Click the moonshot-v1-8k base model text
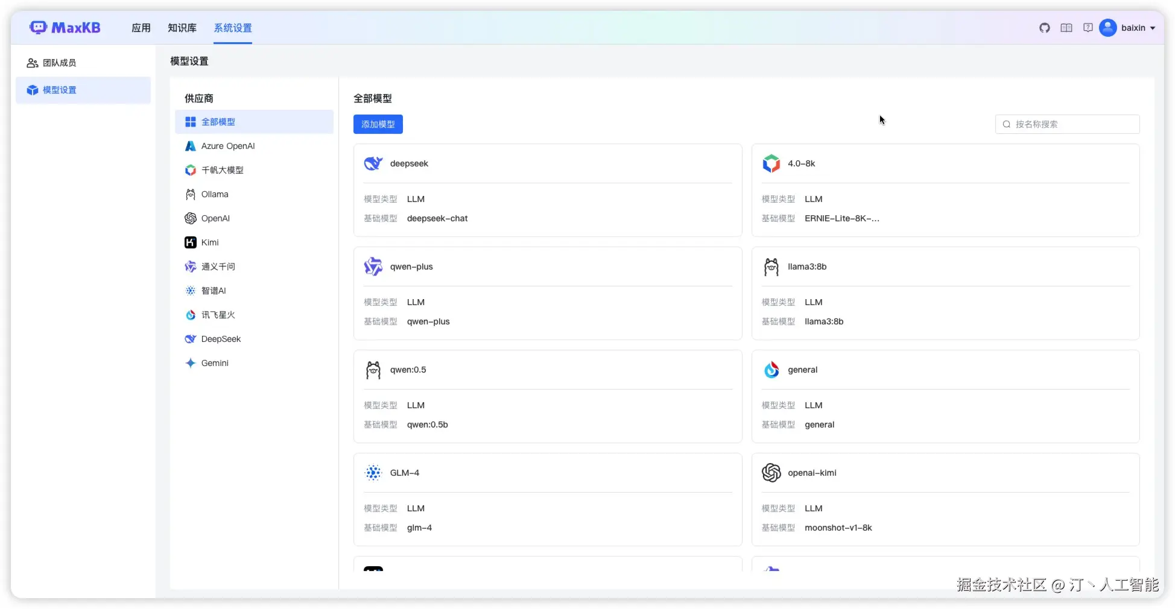The width and height of the screenshot is (1175, 609). coord(838,528)
